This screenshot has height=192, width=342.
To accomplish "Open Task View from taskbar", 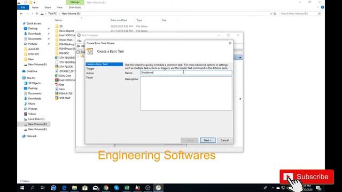I will coord(43,188).
